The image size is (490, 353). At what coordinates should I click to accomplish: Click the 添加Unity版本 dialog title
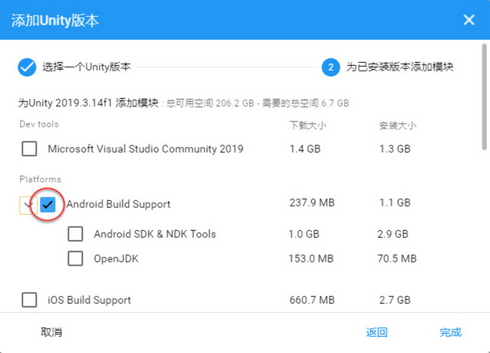pos(55,21)
